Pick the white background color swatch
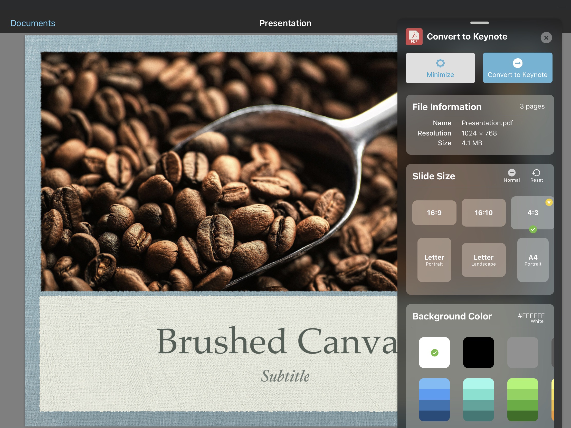Screen dimensions: 571x428 (x=434, y=352)
